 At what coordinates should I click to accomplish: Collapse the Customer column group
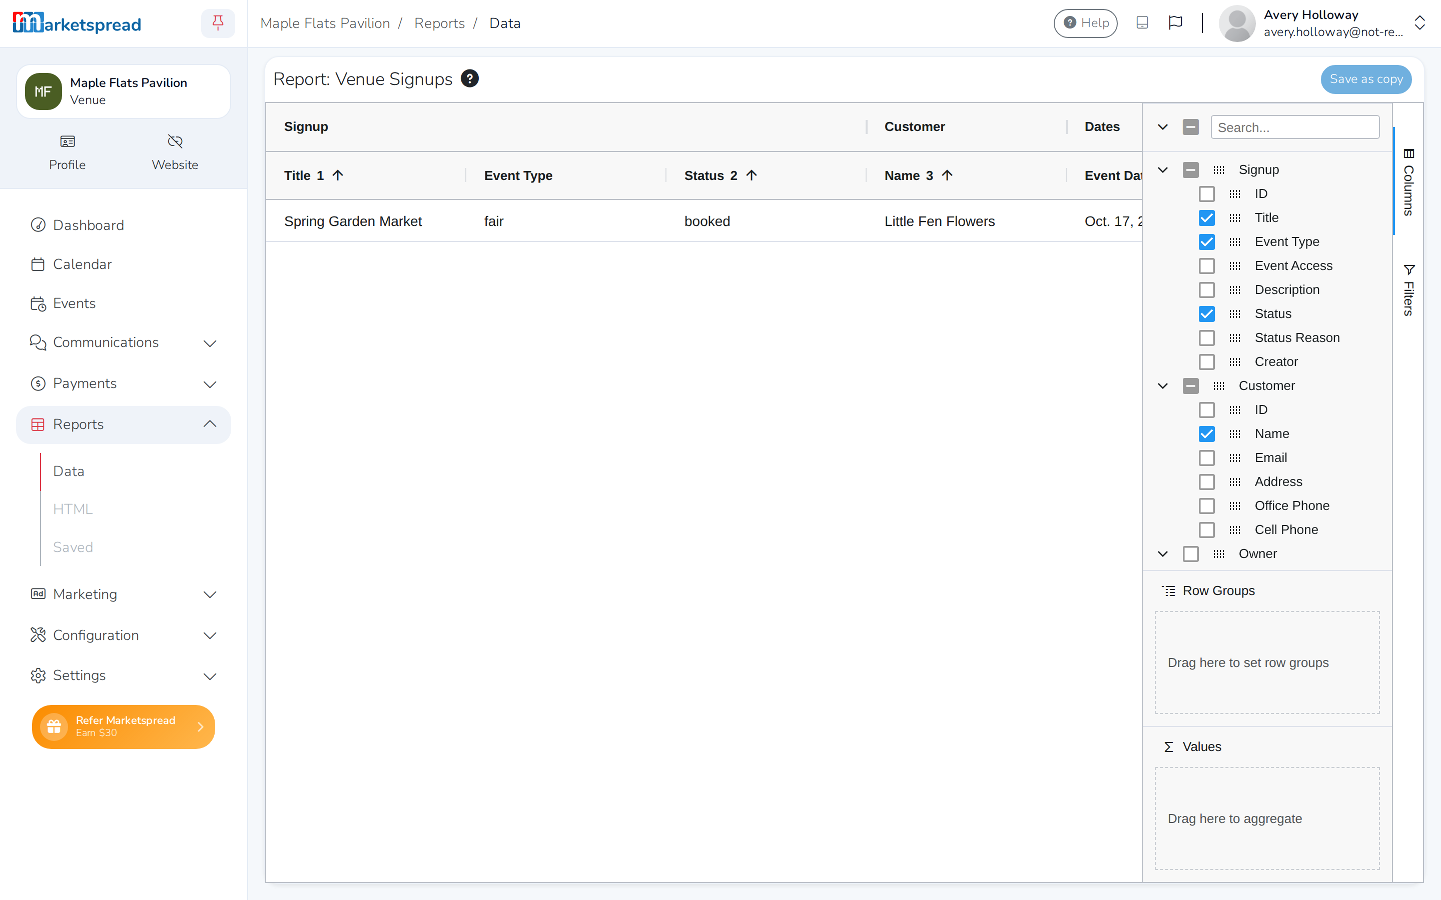1162,385
